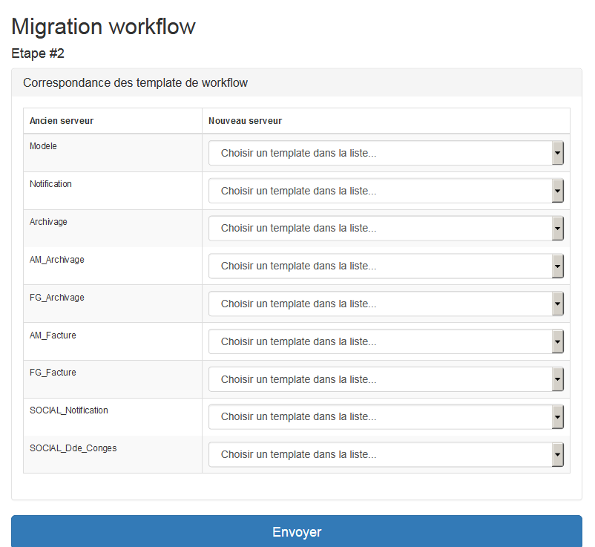Click the 'Correspondance des template de workflow' panel heading
595x547 pixels.
pos(136,83)
